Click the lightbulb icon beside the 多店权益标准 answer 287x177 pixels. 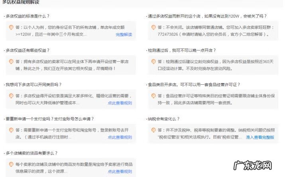(x=11, y=27)
